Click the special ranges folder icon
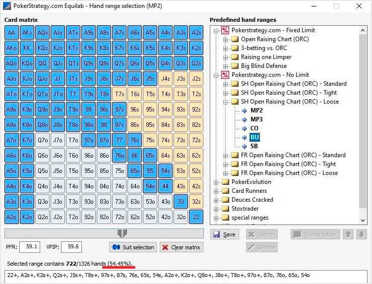 [x=225, y=218]
